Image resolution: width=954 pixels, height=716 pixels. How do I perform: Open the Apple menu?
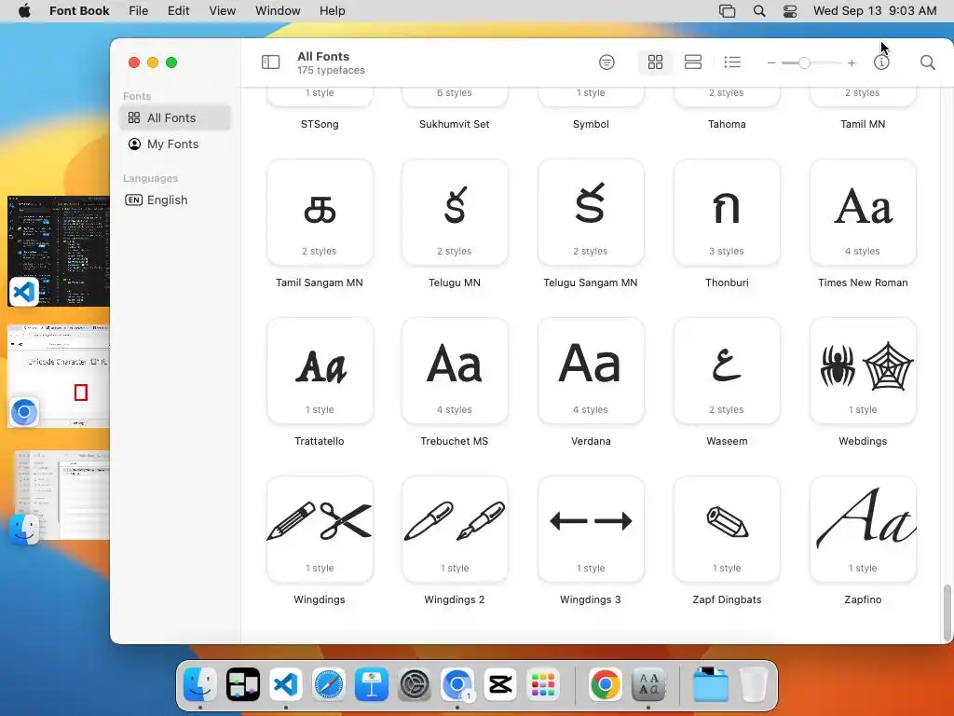click(x=24, y=11)
